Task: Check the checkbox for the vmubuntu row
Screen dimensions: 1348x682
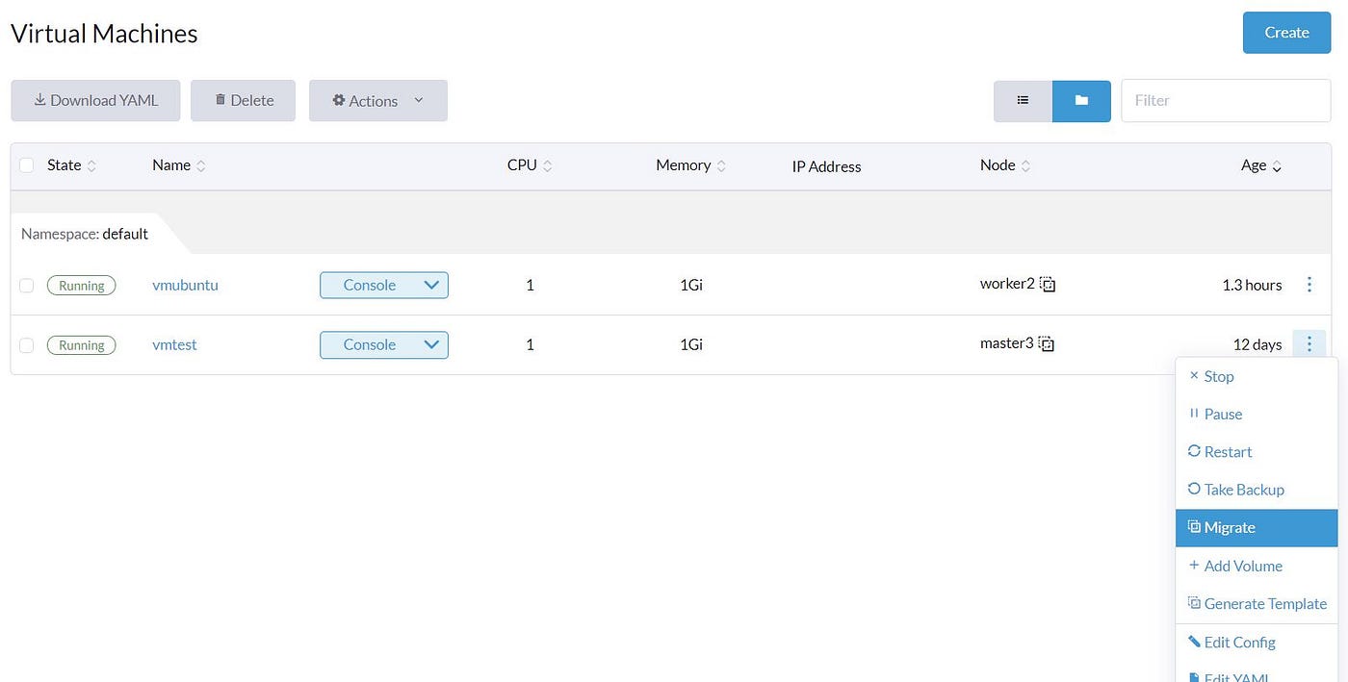Action: [x=27, y=285]
